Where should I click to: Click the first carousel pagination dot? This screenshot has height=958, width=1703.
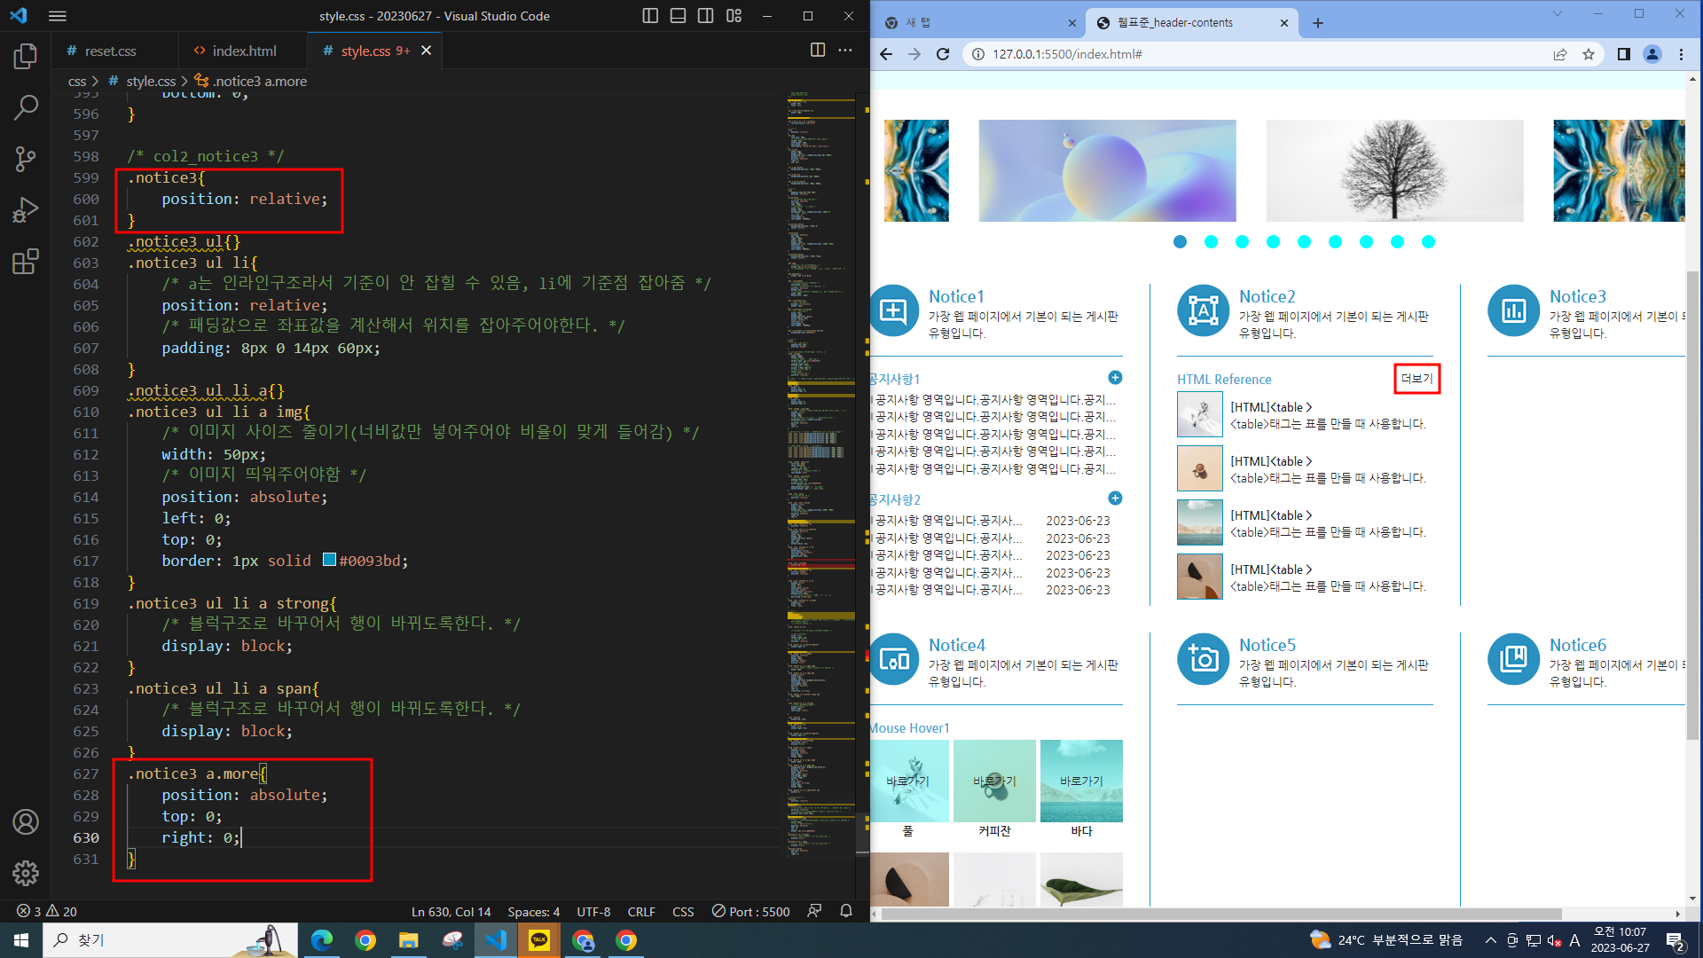[x=1180, y=242]
